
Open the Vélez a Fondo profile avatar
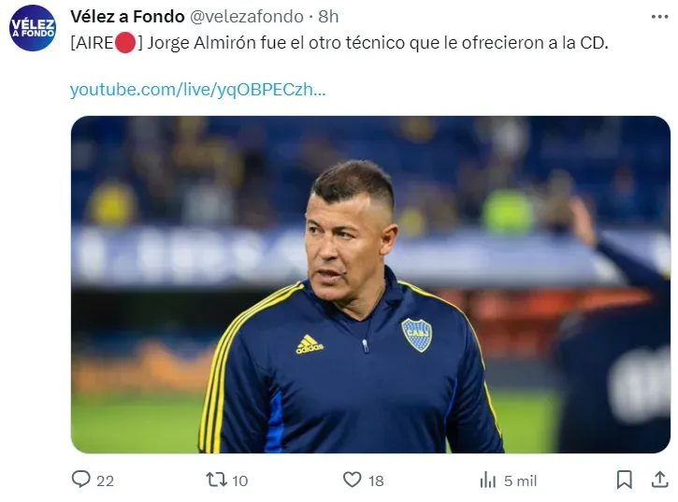click(x=33, y=28)
